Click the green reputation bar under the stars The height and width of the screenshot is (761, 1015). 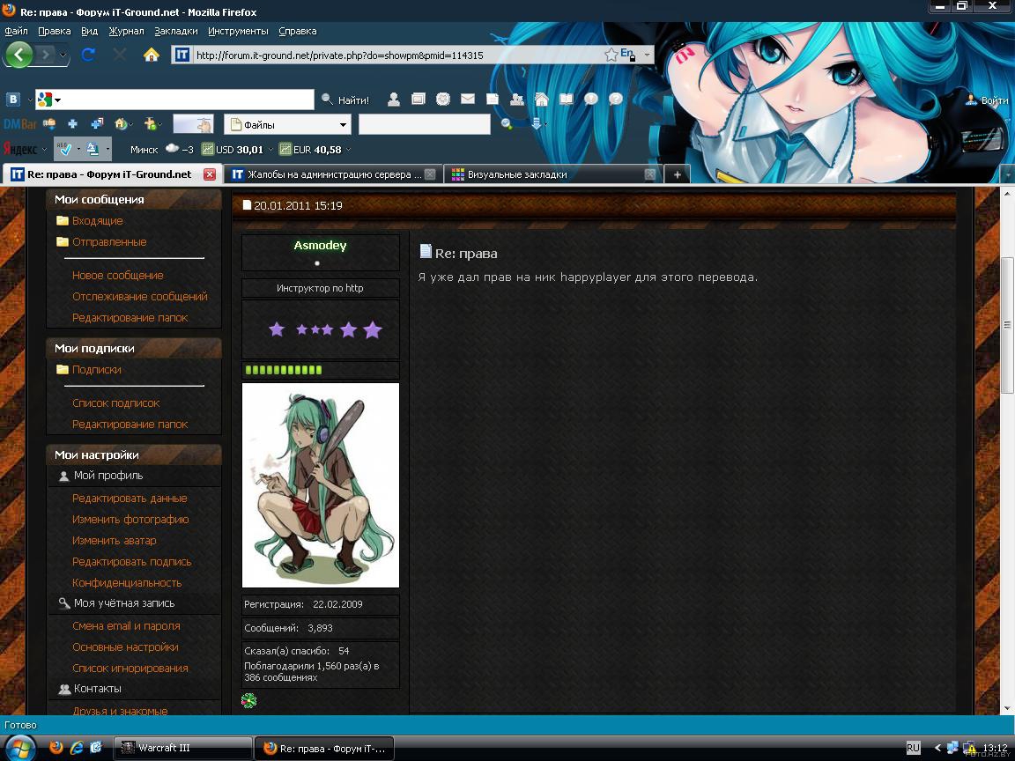click(x=284, y=370)
